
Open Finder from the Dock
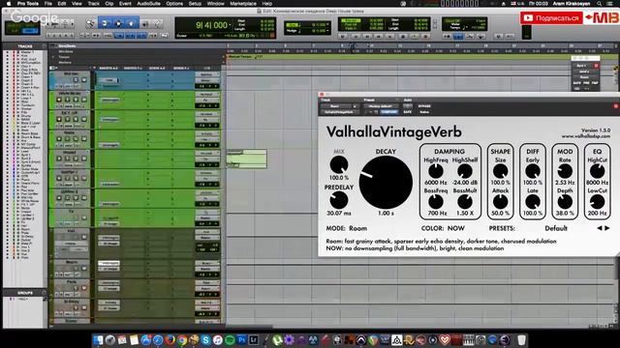click(98, 339)
